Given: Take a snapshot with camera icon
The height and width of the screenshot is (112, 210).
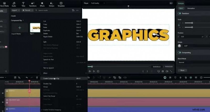Looking at the screenshot, I should click(x=162, y=71).
